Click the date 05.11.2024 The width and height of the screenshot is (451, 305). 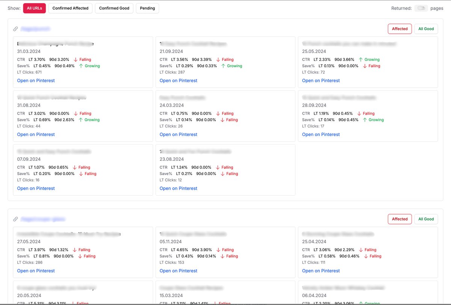click(171, 242)
